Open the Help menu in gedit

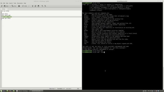pos(25,3)
